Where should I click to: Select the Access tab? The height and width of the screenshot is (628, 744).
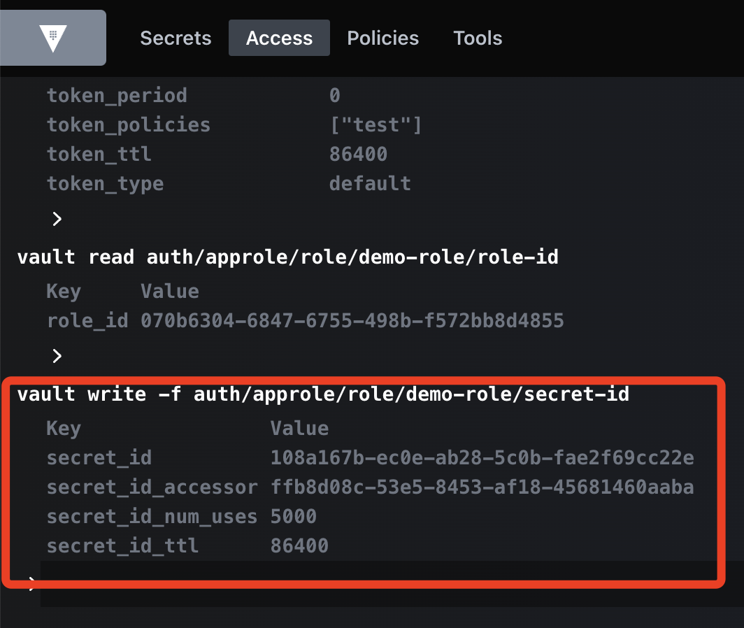[279, 38]
